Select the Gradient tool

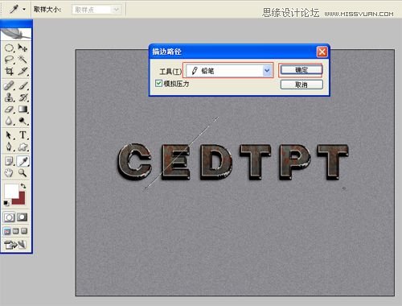(x=23, y=110)
